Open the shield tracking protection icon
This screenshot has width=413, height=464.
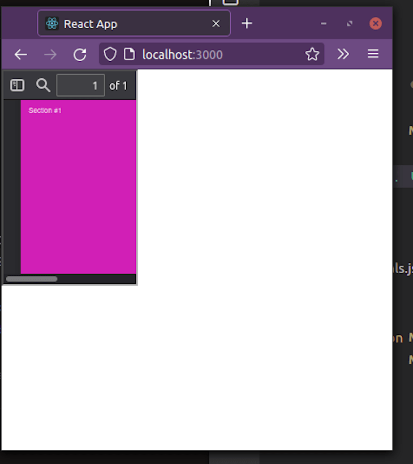[x=110, y=54]
